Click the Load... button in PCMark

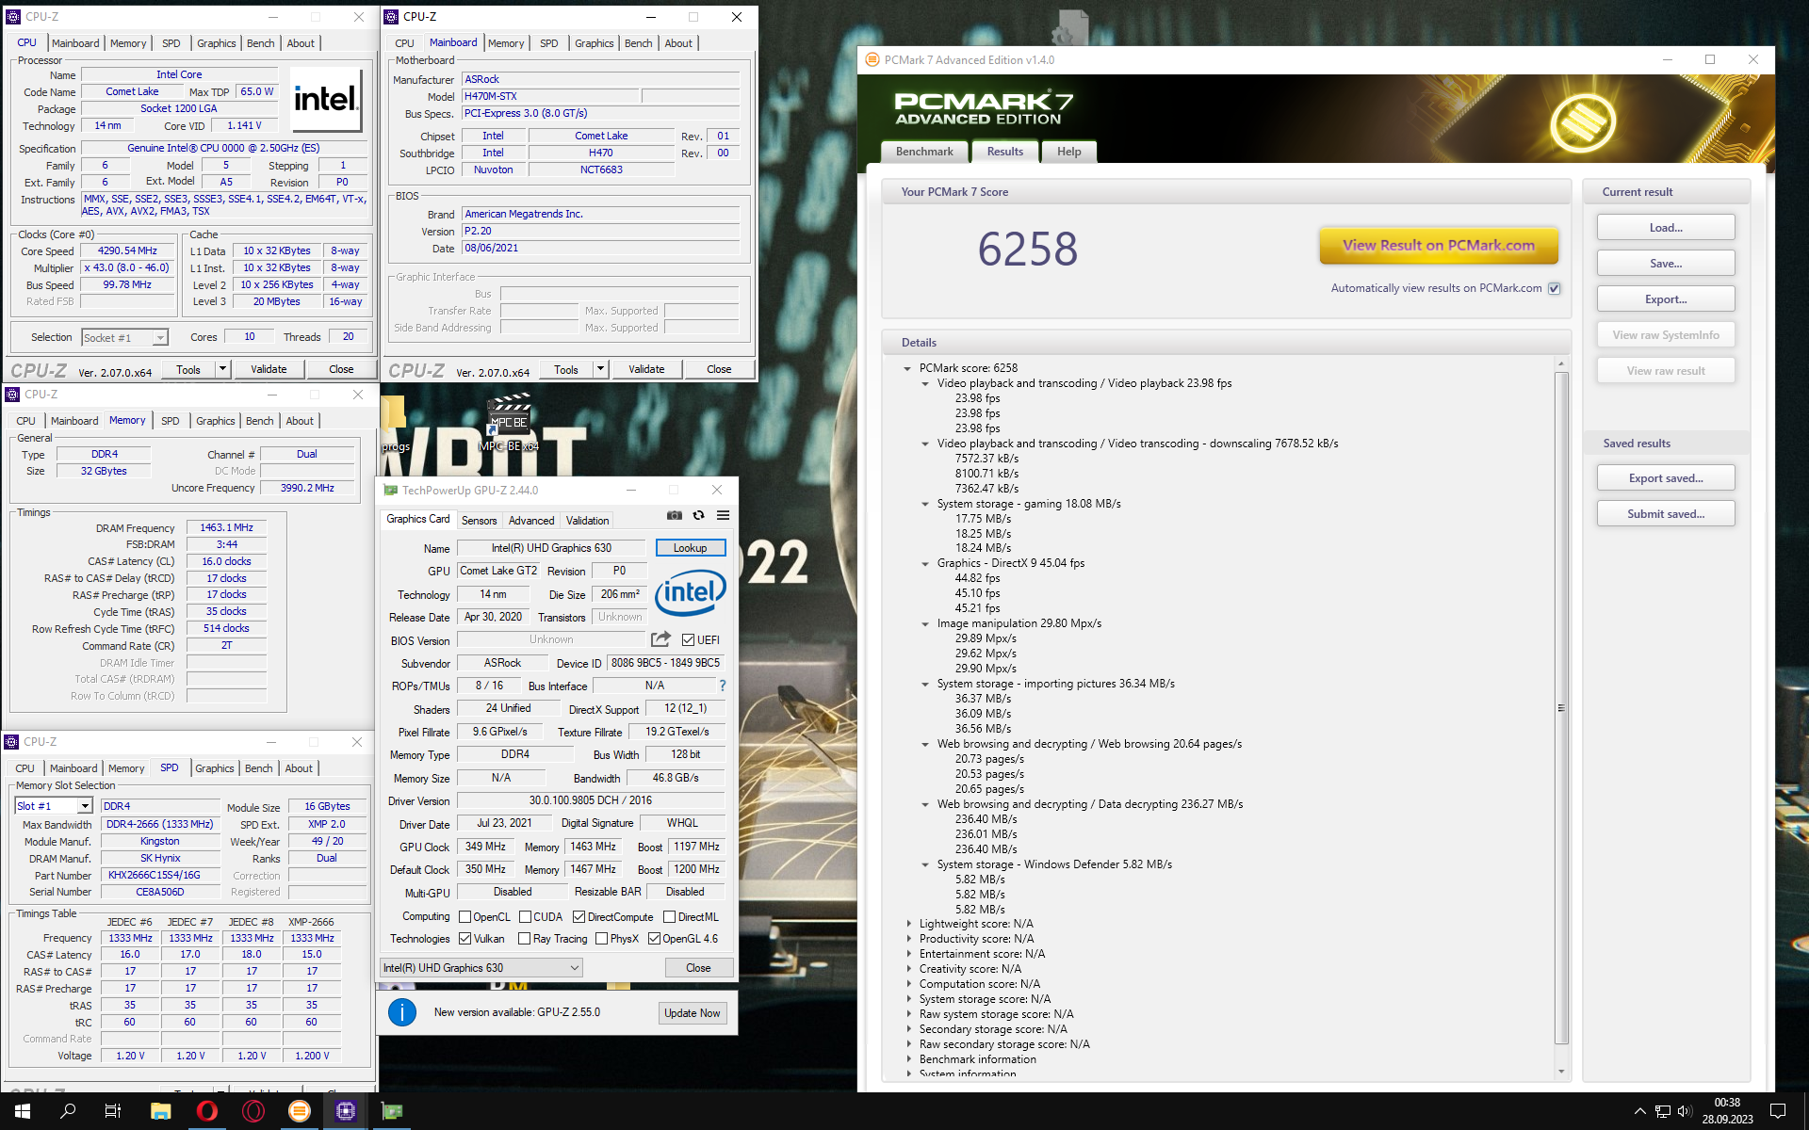point(1665,228)
